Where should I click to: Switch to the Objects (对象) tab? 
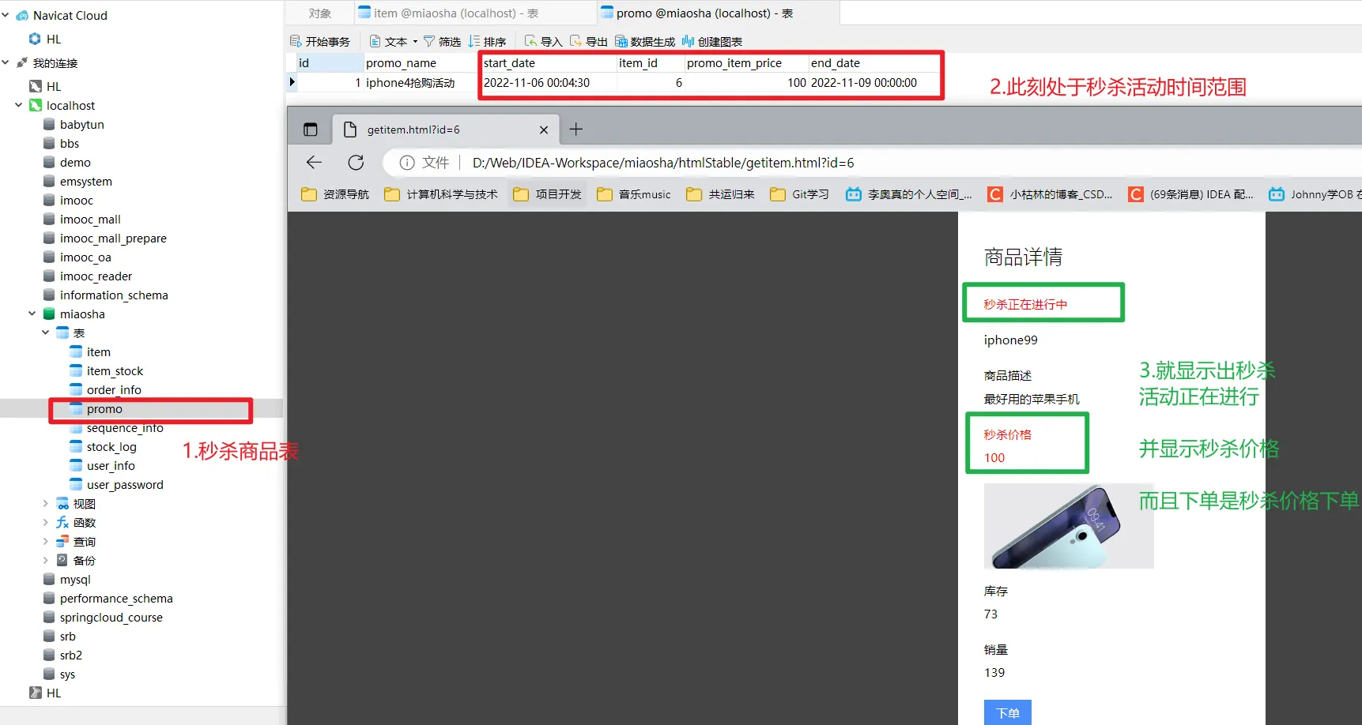point(320,13)
